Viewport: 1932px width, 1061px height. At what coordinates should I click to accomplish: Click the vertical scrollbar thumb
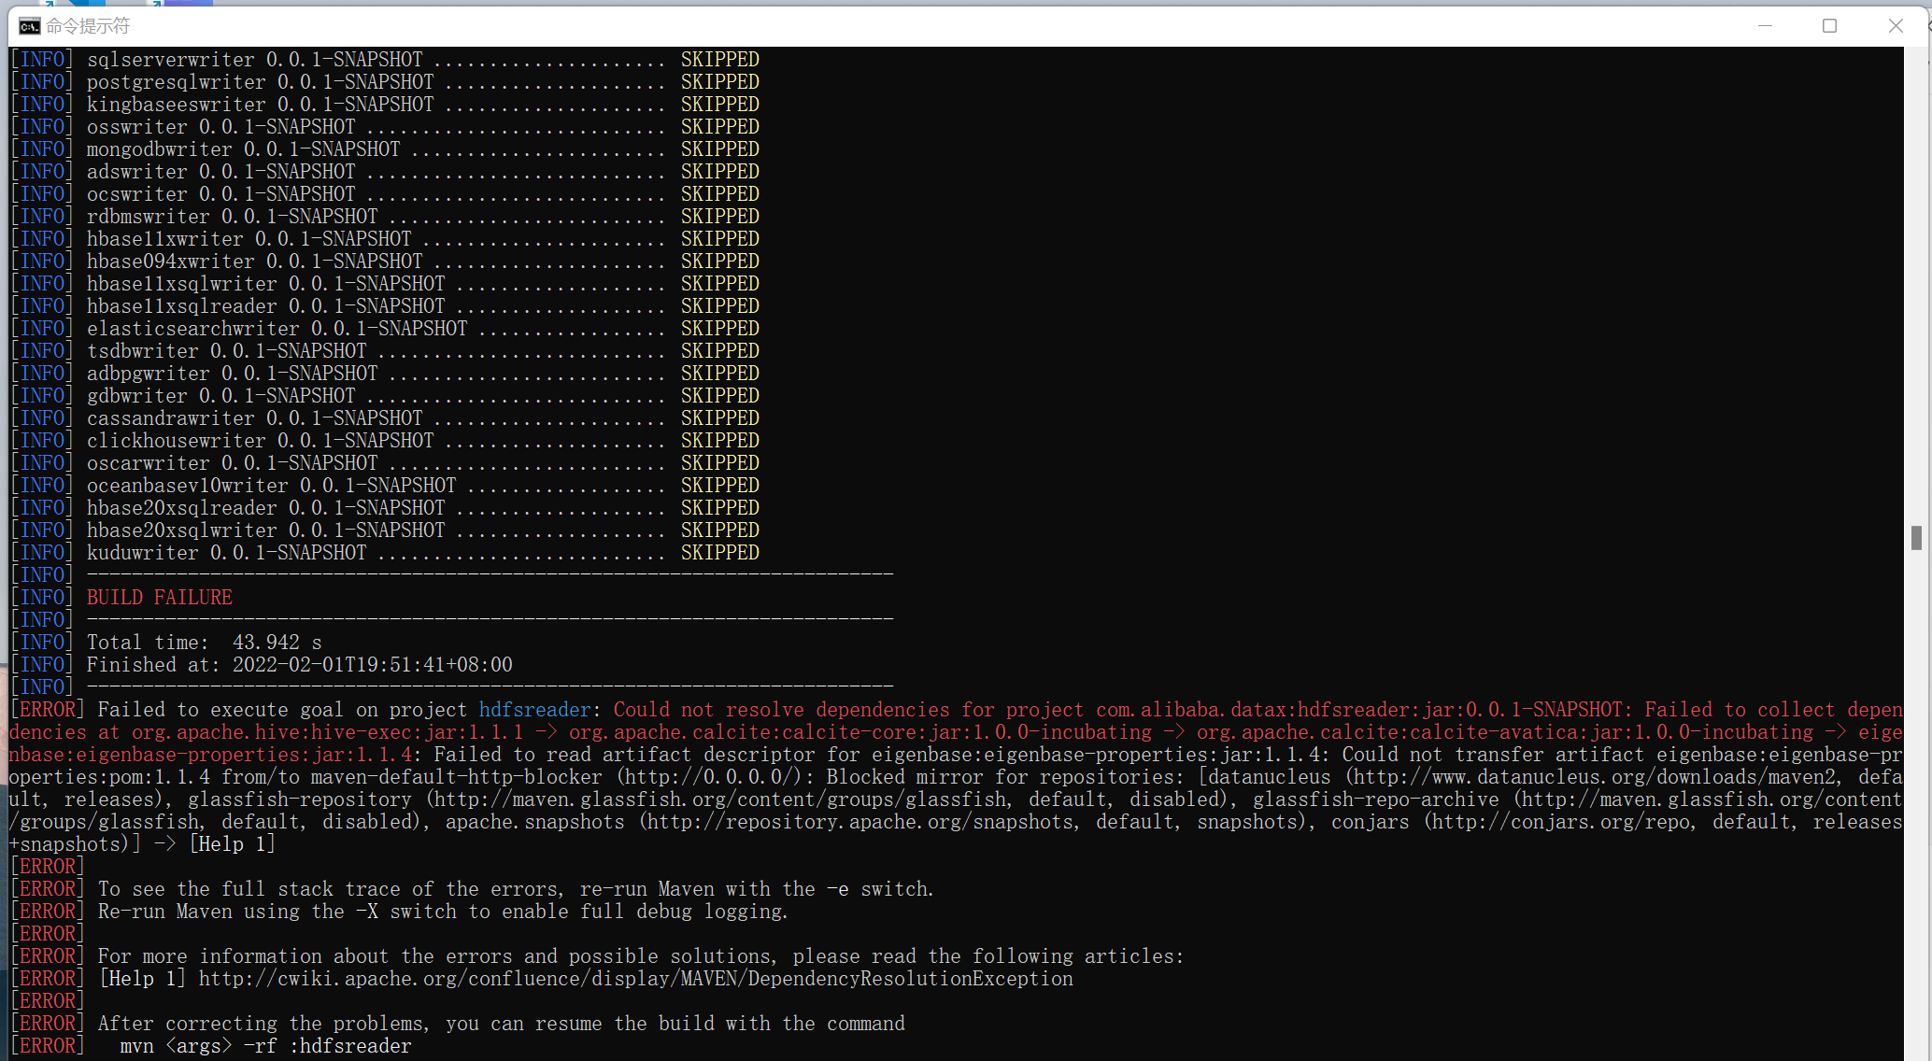[1916, 537]
